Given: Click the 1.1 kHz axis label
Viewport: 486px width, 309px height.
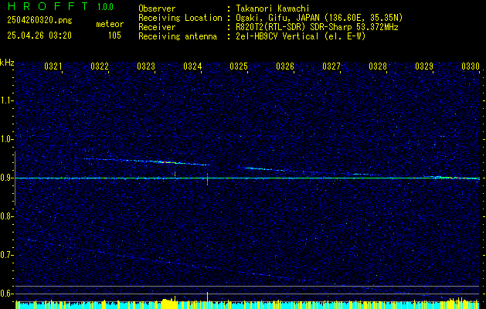Looking at the screenshot, I should pos(6,100).
